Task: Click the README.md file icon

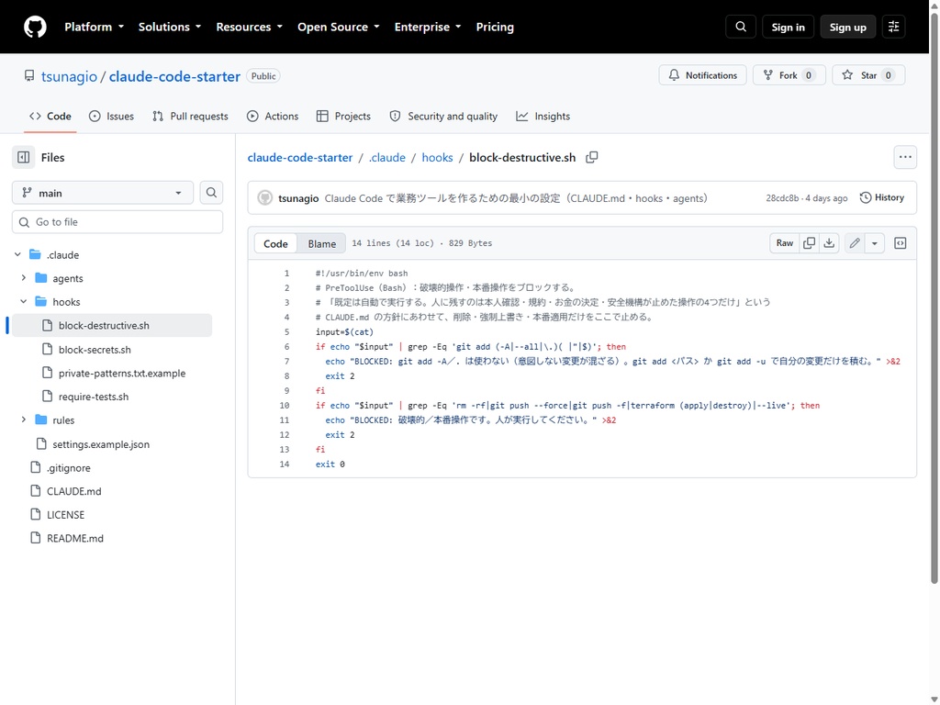Action: pyautogui.click(x=36, y=538)
